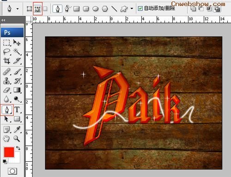Choose the Rectangular Marquee tool

6,43
